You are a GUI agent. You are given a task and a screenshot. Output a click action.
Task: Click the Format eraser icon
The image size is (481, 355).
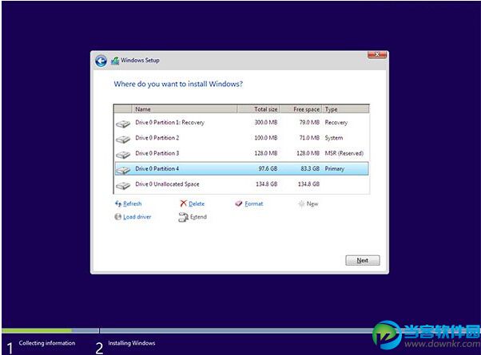[239, 203]
